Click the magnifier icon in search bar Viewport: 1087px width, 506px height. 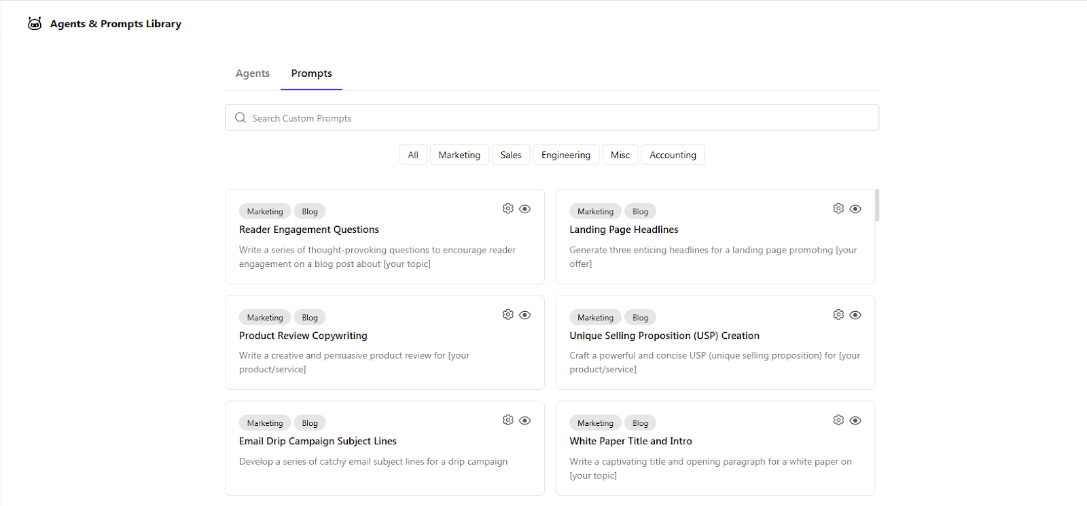point(240,118)
